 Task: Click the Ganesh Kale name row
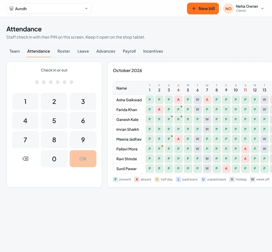coord(127,120)
